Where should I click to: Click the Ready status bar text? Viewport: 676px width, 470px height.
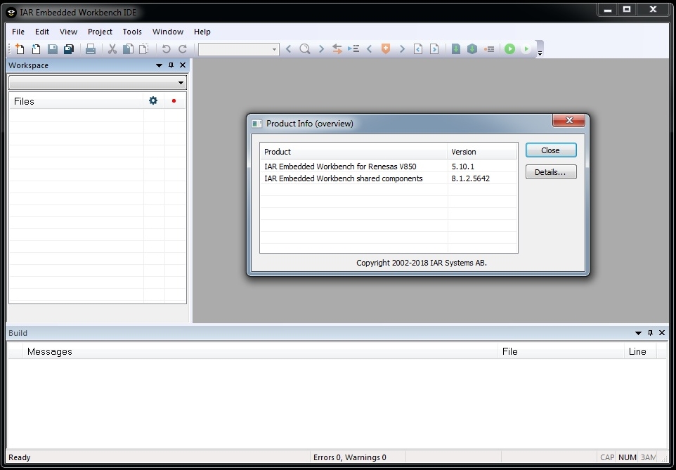point(20,457)
